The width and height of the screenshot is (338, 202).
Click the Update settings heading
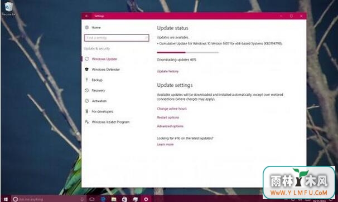coord(175,85)
